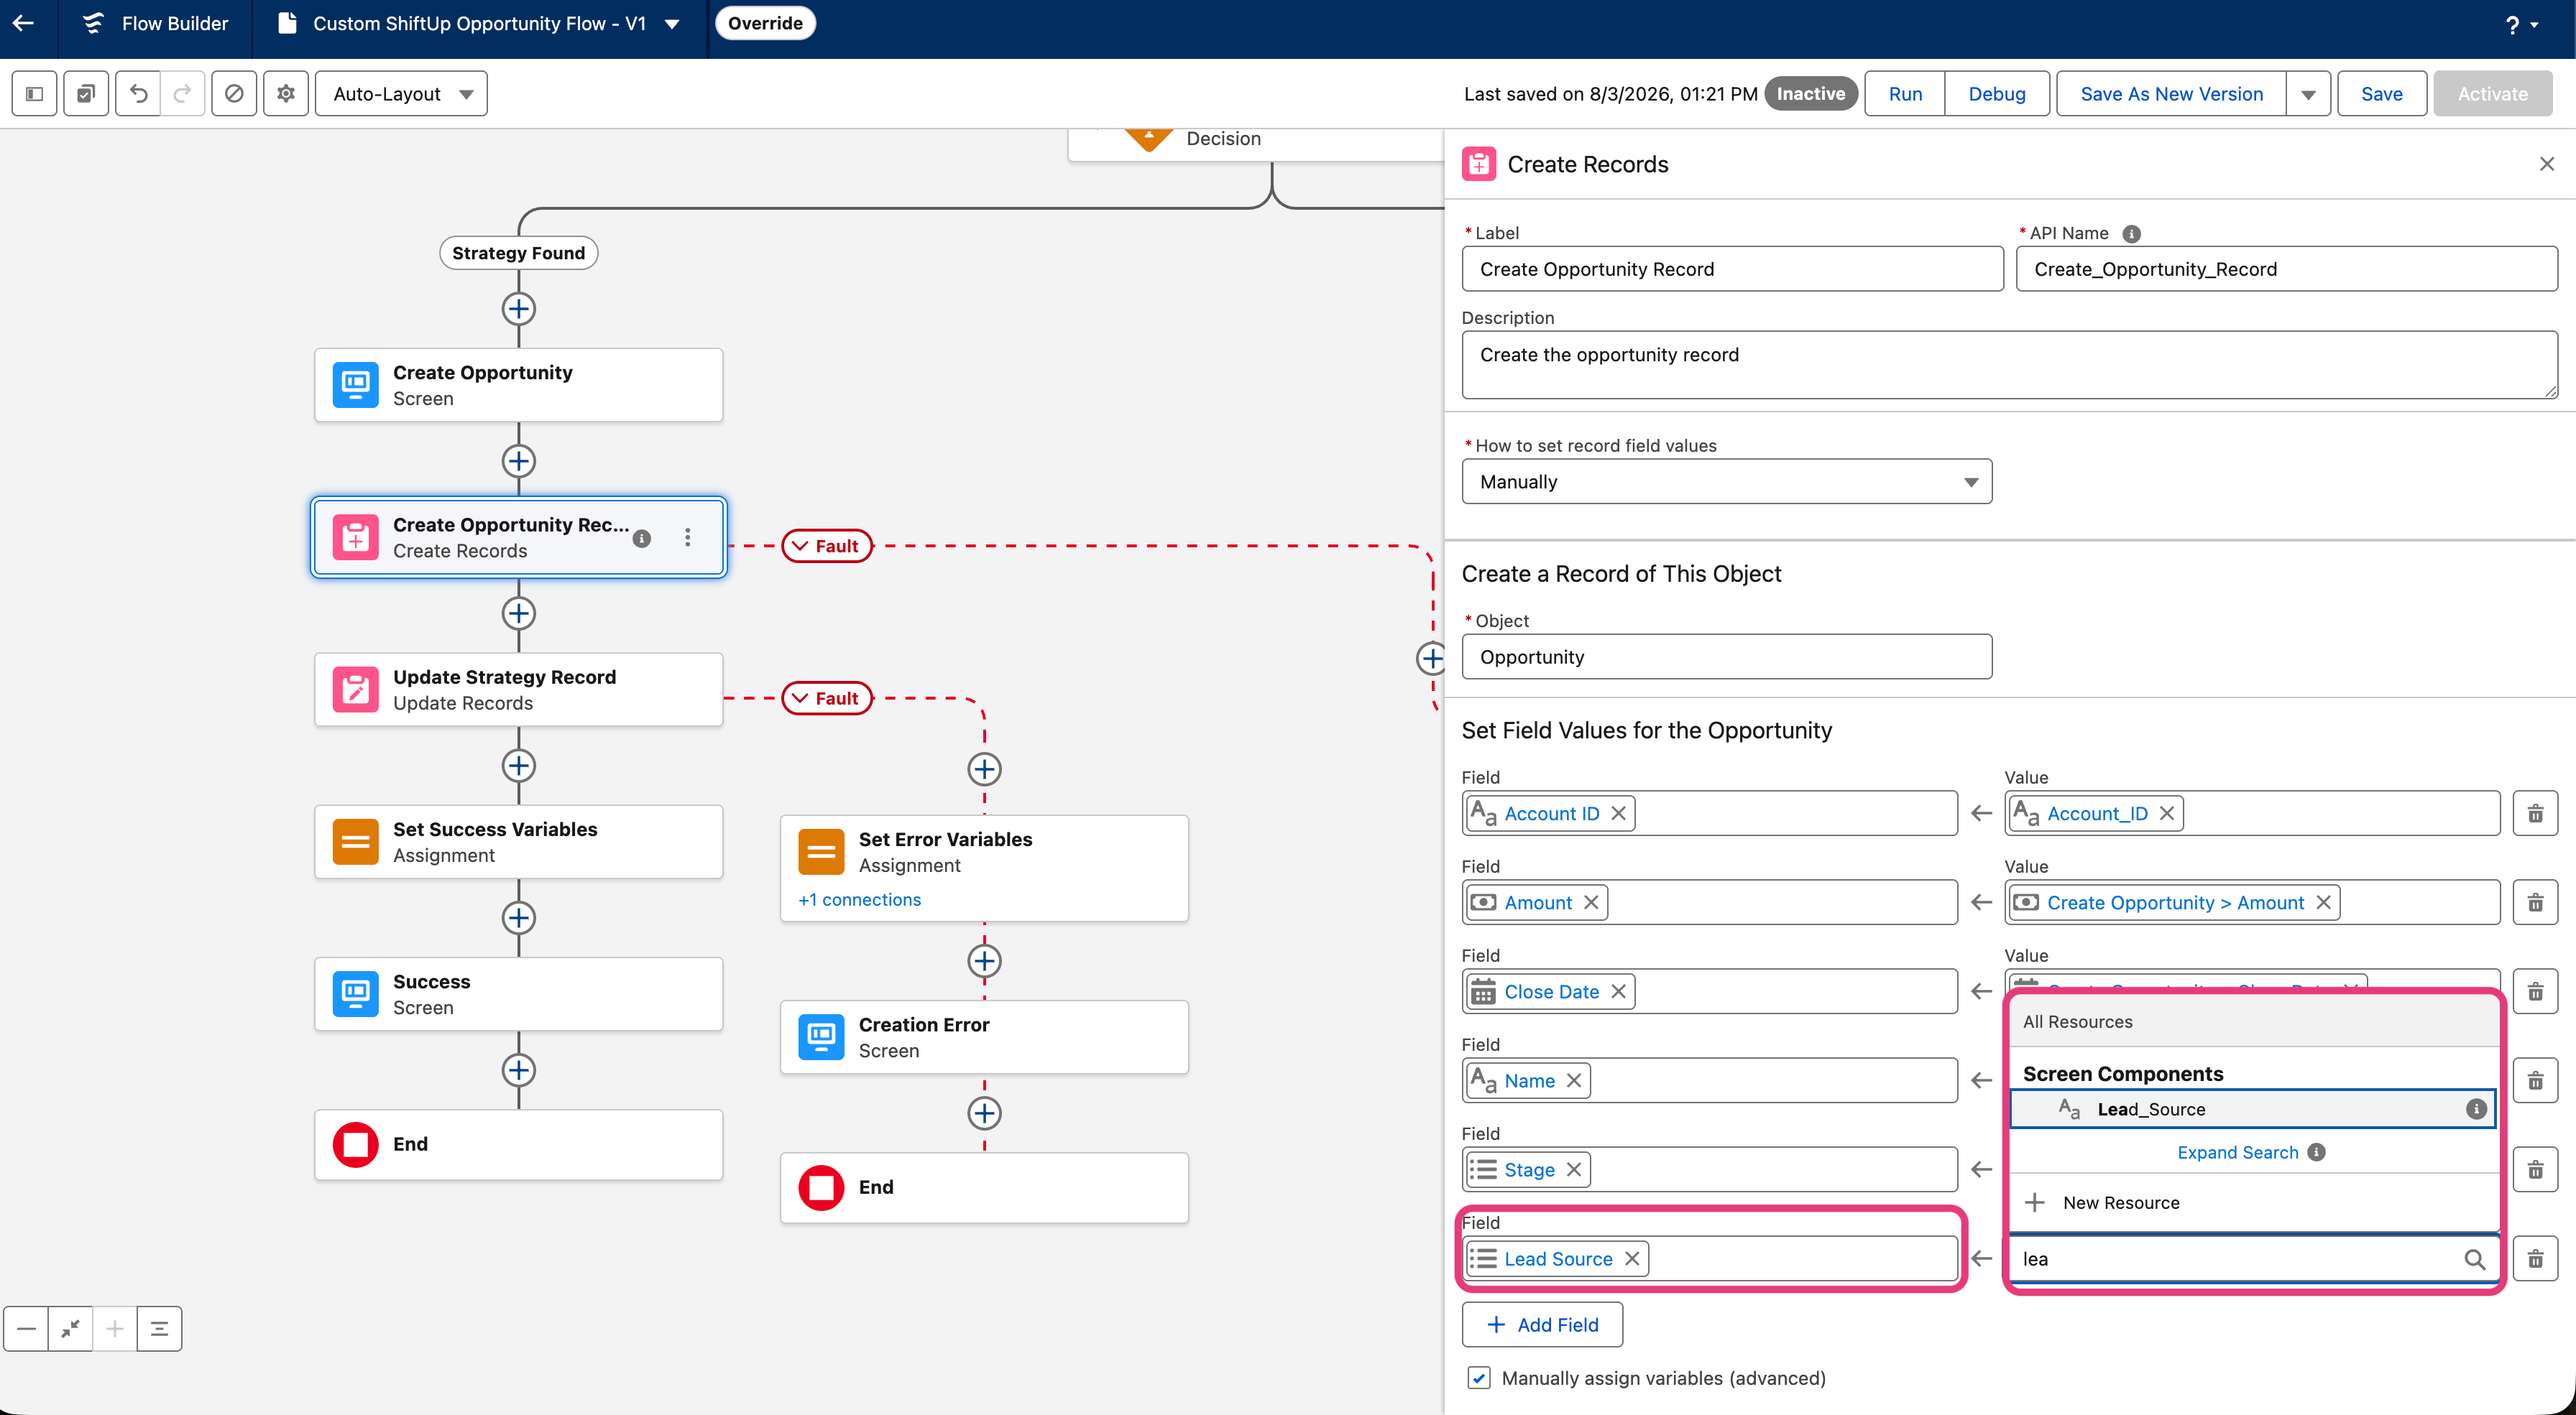Delete the Stage field row
This screenshot has width=2576, height=1415.
(2535, 1169)
